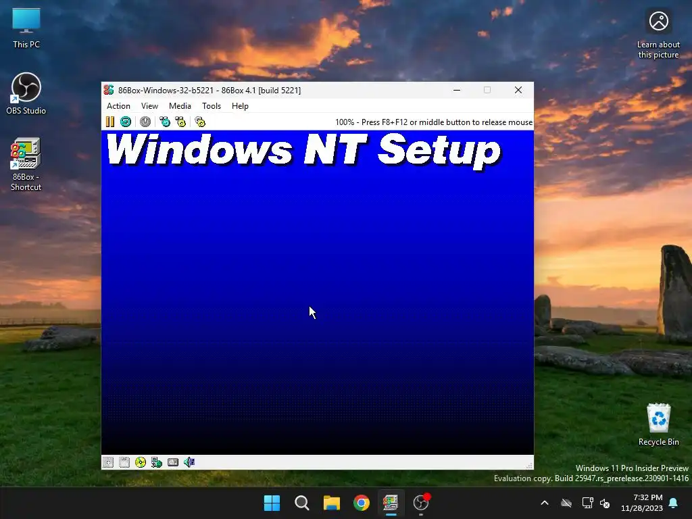The height and width of the screenshot is (519, 692).
Task: Click the network adapter status icon
Action: pos(157,462)
